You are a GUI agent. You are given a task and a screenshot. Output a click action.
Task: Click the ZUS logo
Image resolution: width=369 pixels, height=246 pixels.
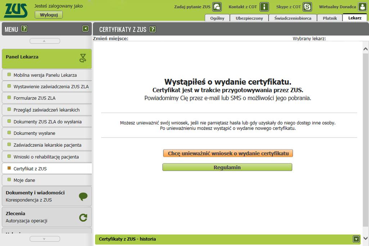[16, 10]
